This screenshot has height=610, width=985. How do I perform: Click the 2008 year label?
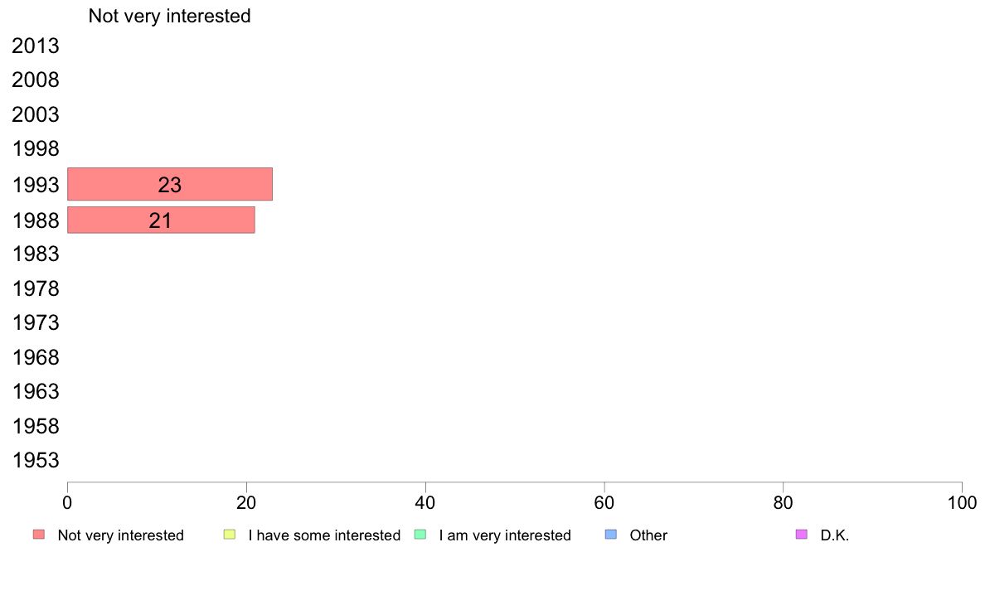coord(36,80)
